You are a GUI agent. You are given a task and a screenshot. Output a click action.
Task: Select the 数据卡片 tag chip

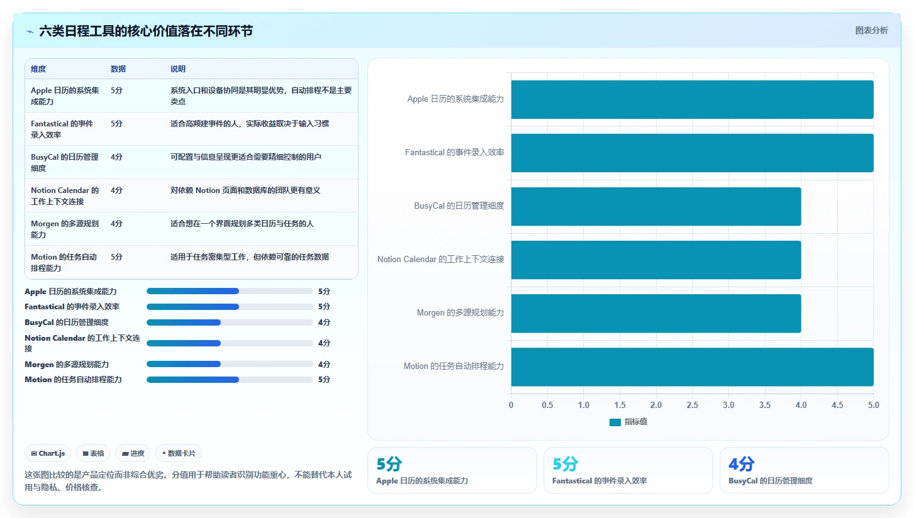click(x=179, y=453)
